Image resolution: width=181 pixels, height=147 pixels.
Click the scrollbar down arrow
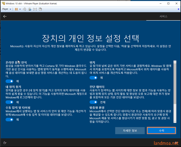coord(175,121)
